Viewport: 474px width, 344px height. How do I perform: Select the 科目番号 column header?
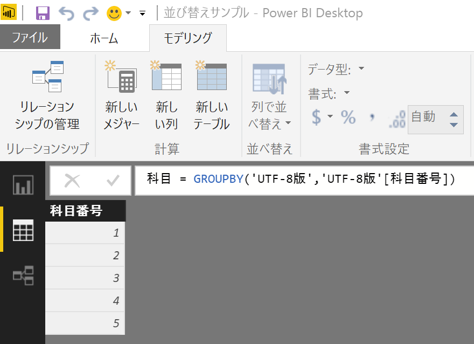coord(85,211)
